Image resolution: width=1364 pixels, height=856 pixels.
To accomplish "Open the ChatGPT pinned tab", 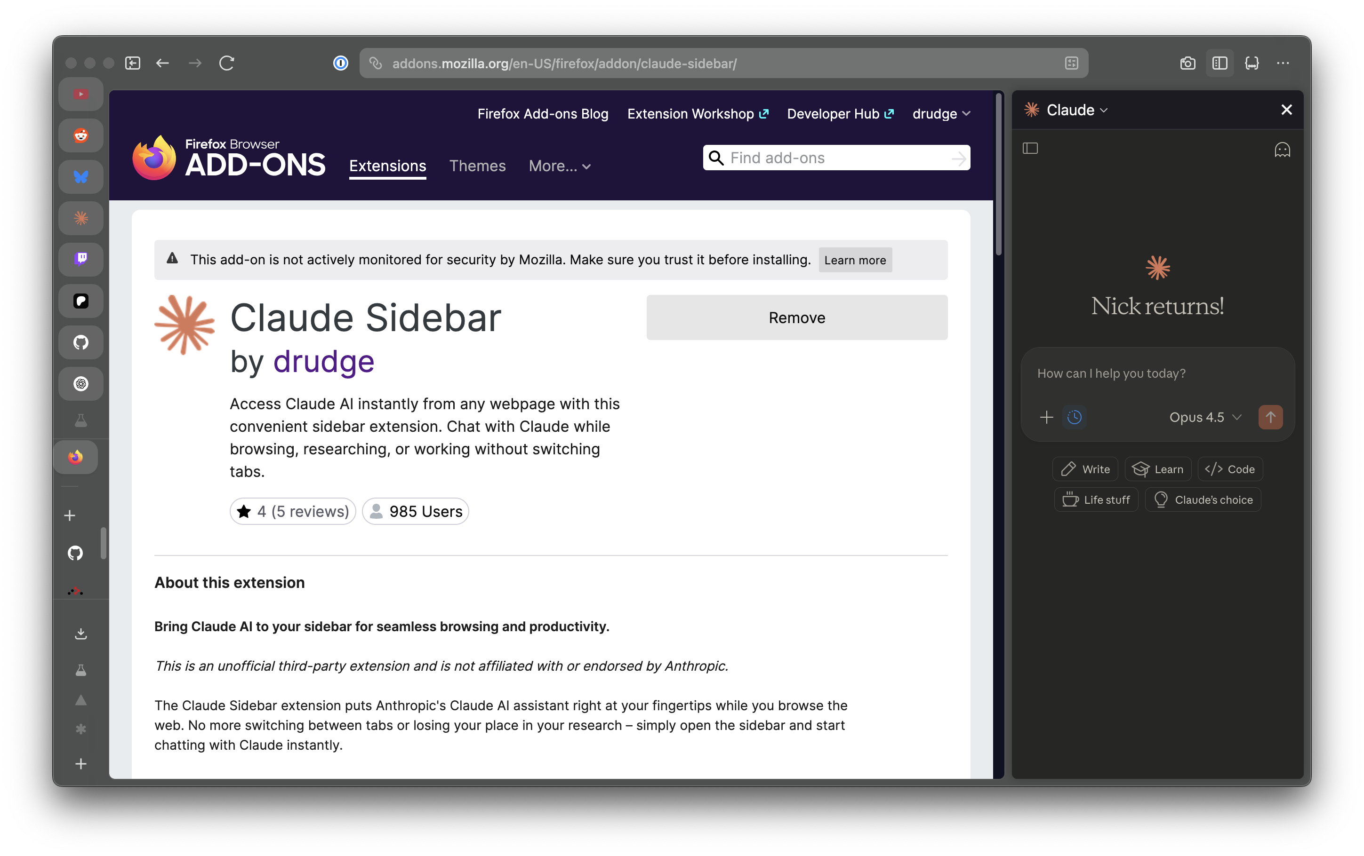I will 81,383.
